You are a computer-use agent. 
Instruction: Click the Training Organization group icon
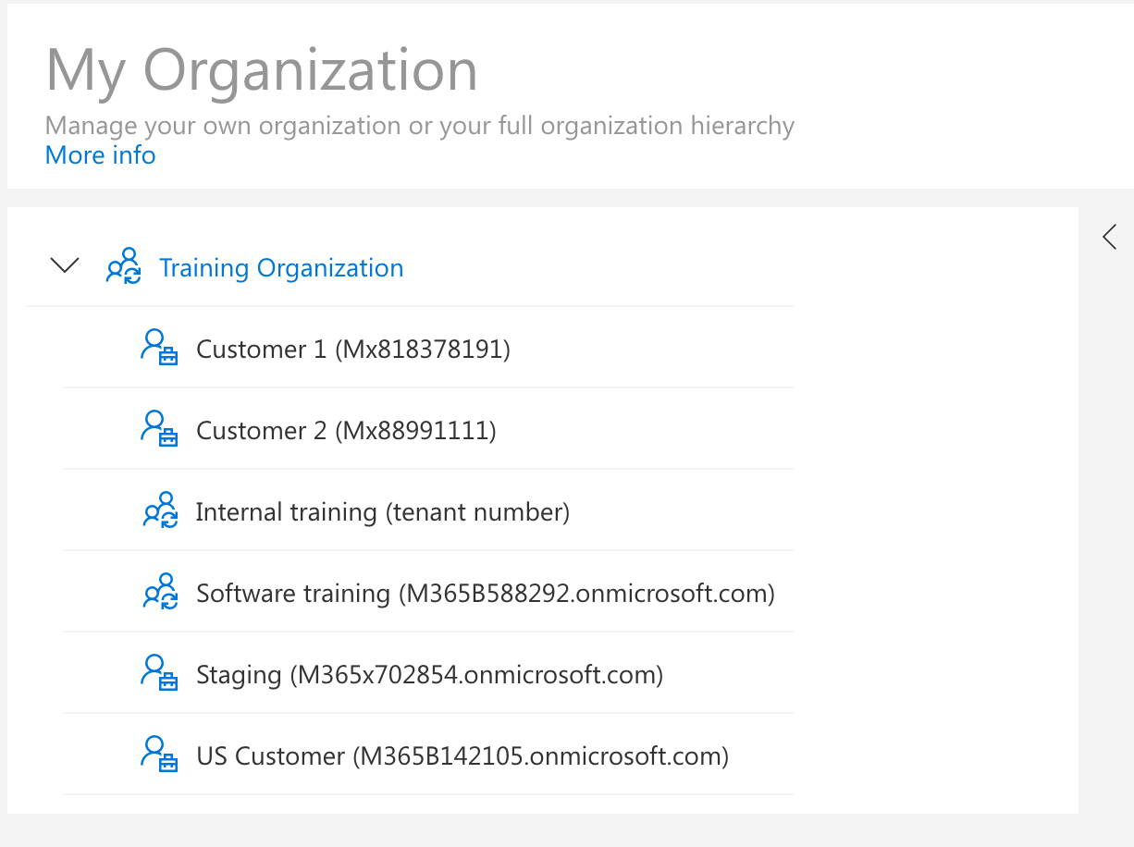tap(125, 266)
